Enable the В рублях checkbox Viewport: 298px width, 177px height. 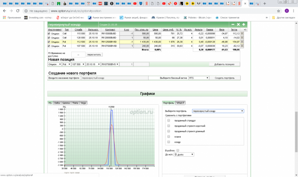click(178, 150)
